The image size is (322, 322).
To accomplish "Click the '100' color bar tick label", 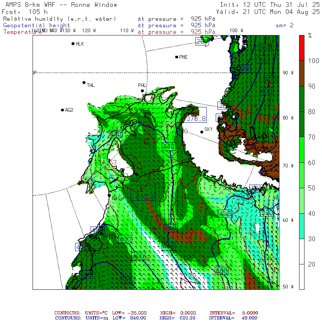I will click(x=313, y=61).
